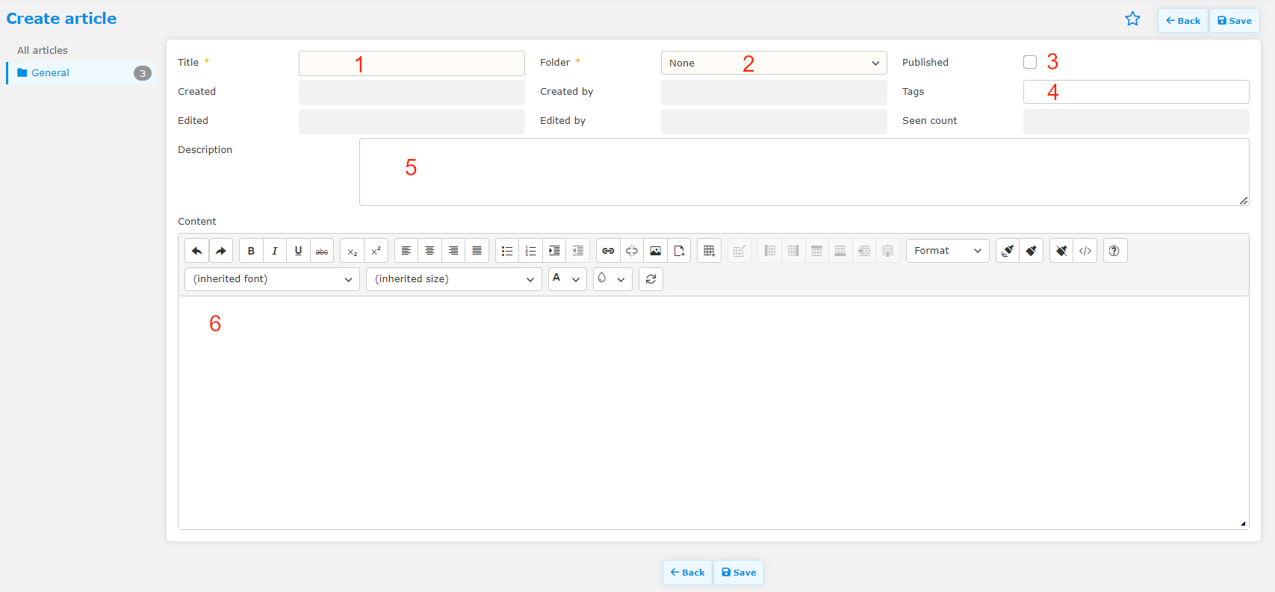Center align the text

pos(429,251)
